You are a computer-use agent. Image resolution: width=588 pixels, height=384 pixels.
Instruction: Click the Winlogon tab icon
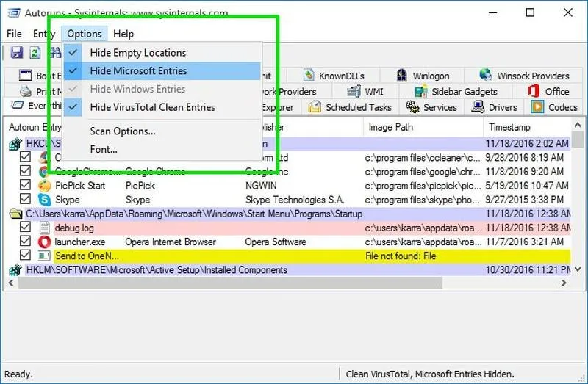point(401,76)
